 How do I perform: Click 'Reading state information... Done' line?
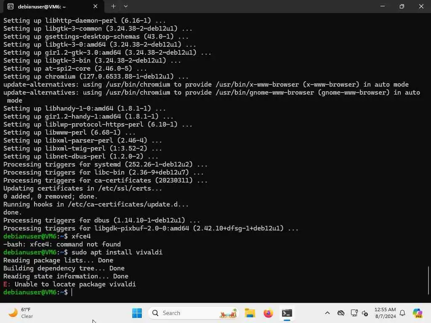66,276
